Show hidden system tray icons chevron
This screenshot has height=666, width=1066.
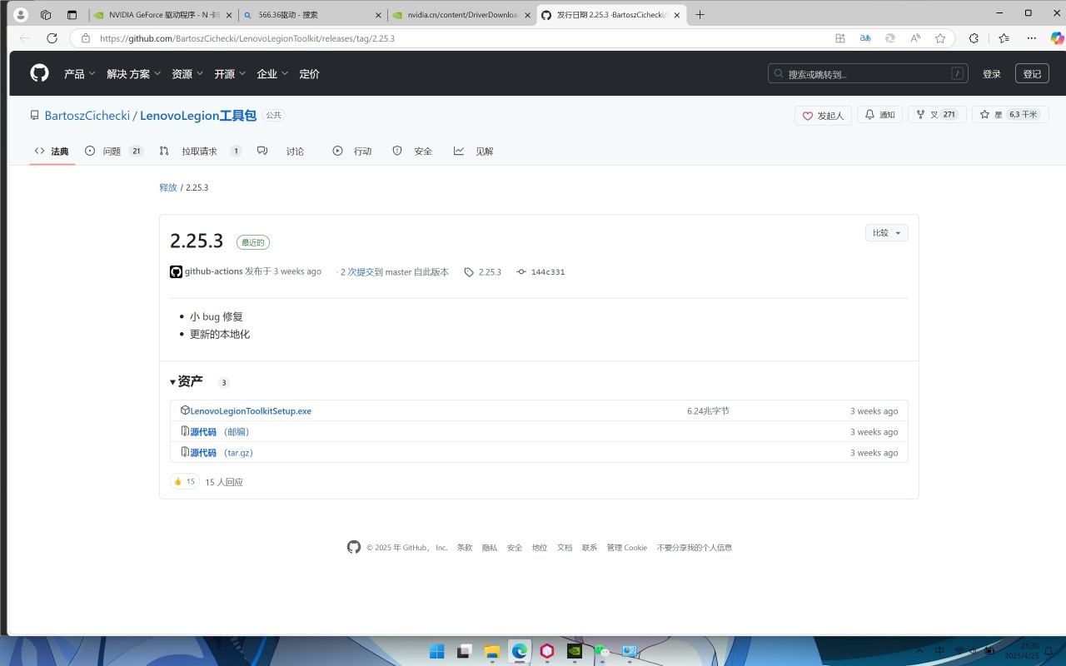tap(919, 651)
